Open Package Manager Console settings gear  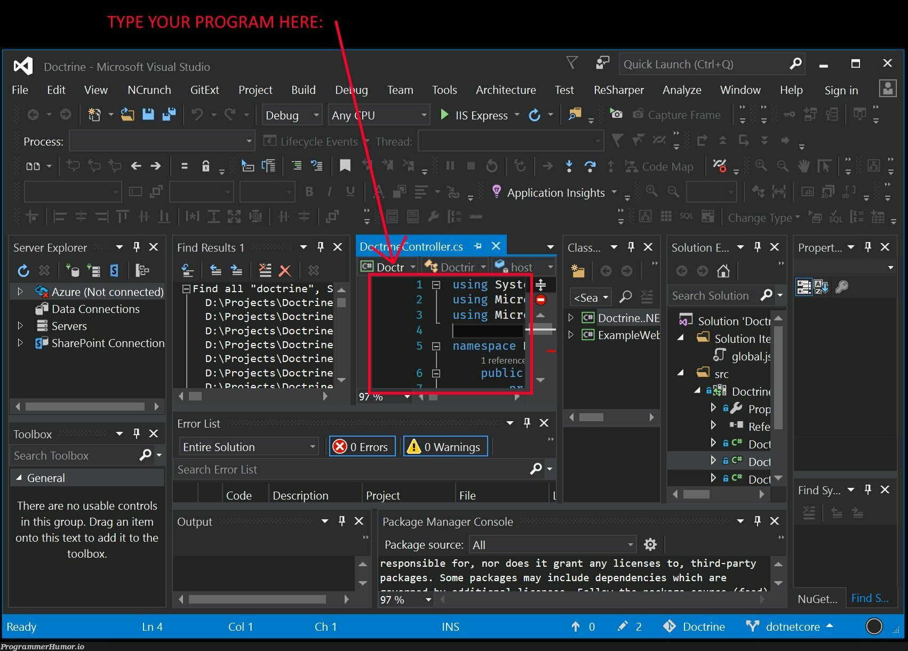coord(650,544)
